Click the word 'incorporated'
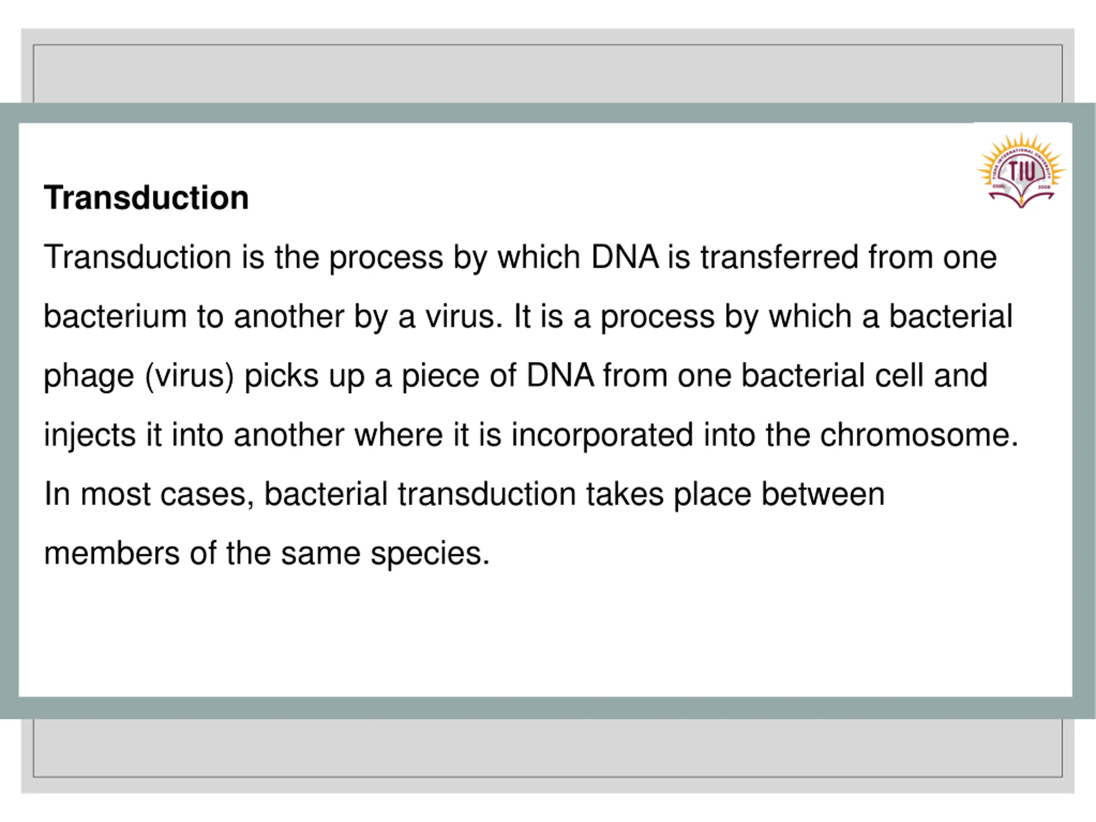Image resolution: width=1096 pixels, height=822 pixels. (x=602, y=435)
